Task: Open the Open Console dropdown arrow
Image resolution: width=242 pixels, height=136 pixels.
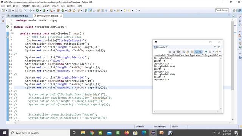Action: pyautogui.click(x=220, y=52)
